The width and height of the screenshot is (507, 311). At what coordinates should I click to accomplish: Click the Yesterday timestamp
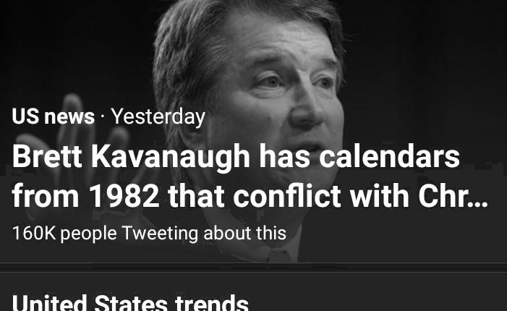(158, 116)
